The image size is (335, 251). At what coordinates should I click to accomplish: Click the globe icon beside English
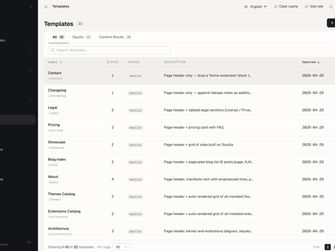246,7
